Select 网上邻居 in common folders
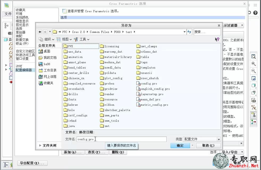 click(x=47, y=76)
